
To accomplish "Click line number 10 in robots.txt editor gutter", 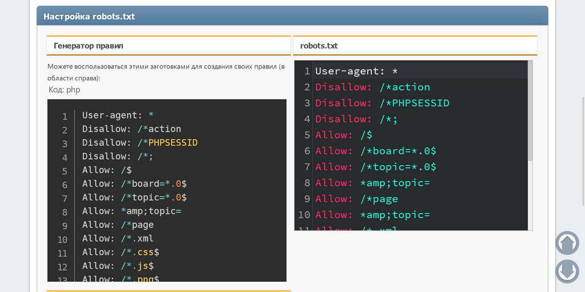I will (x=304, y=215).
